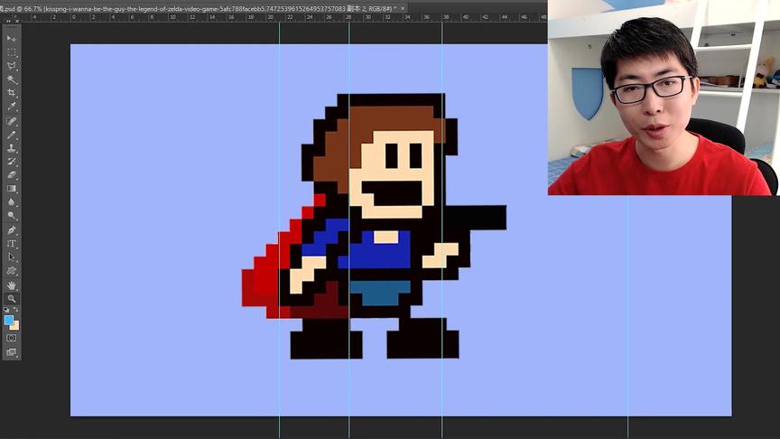
Task: Click the horizontal ruler above the canvas
Action: tap(274, 17)
